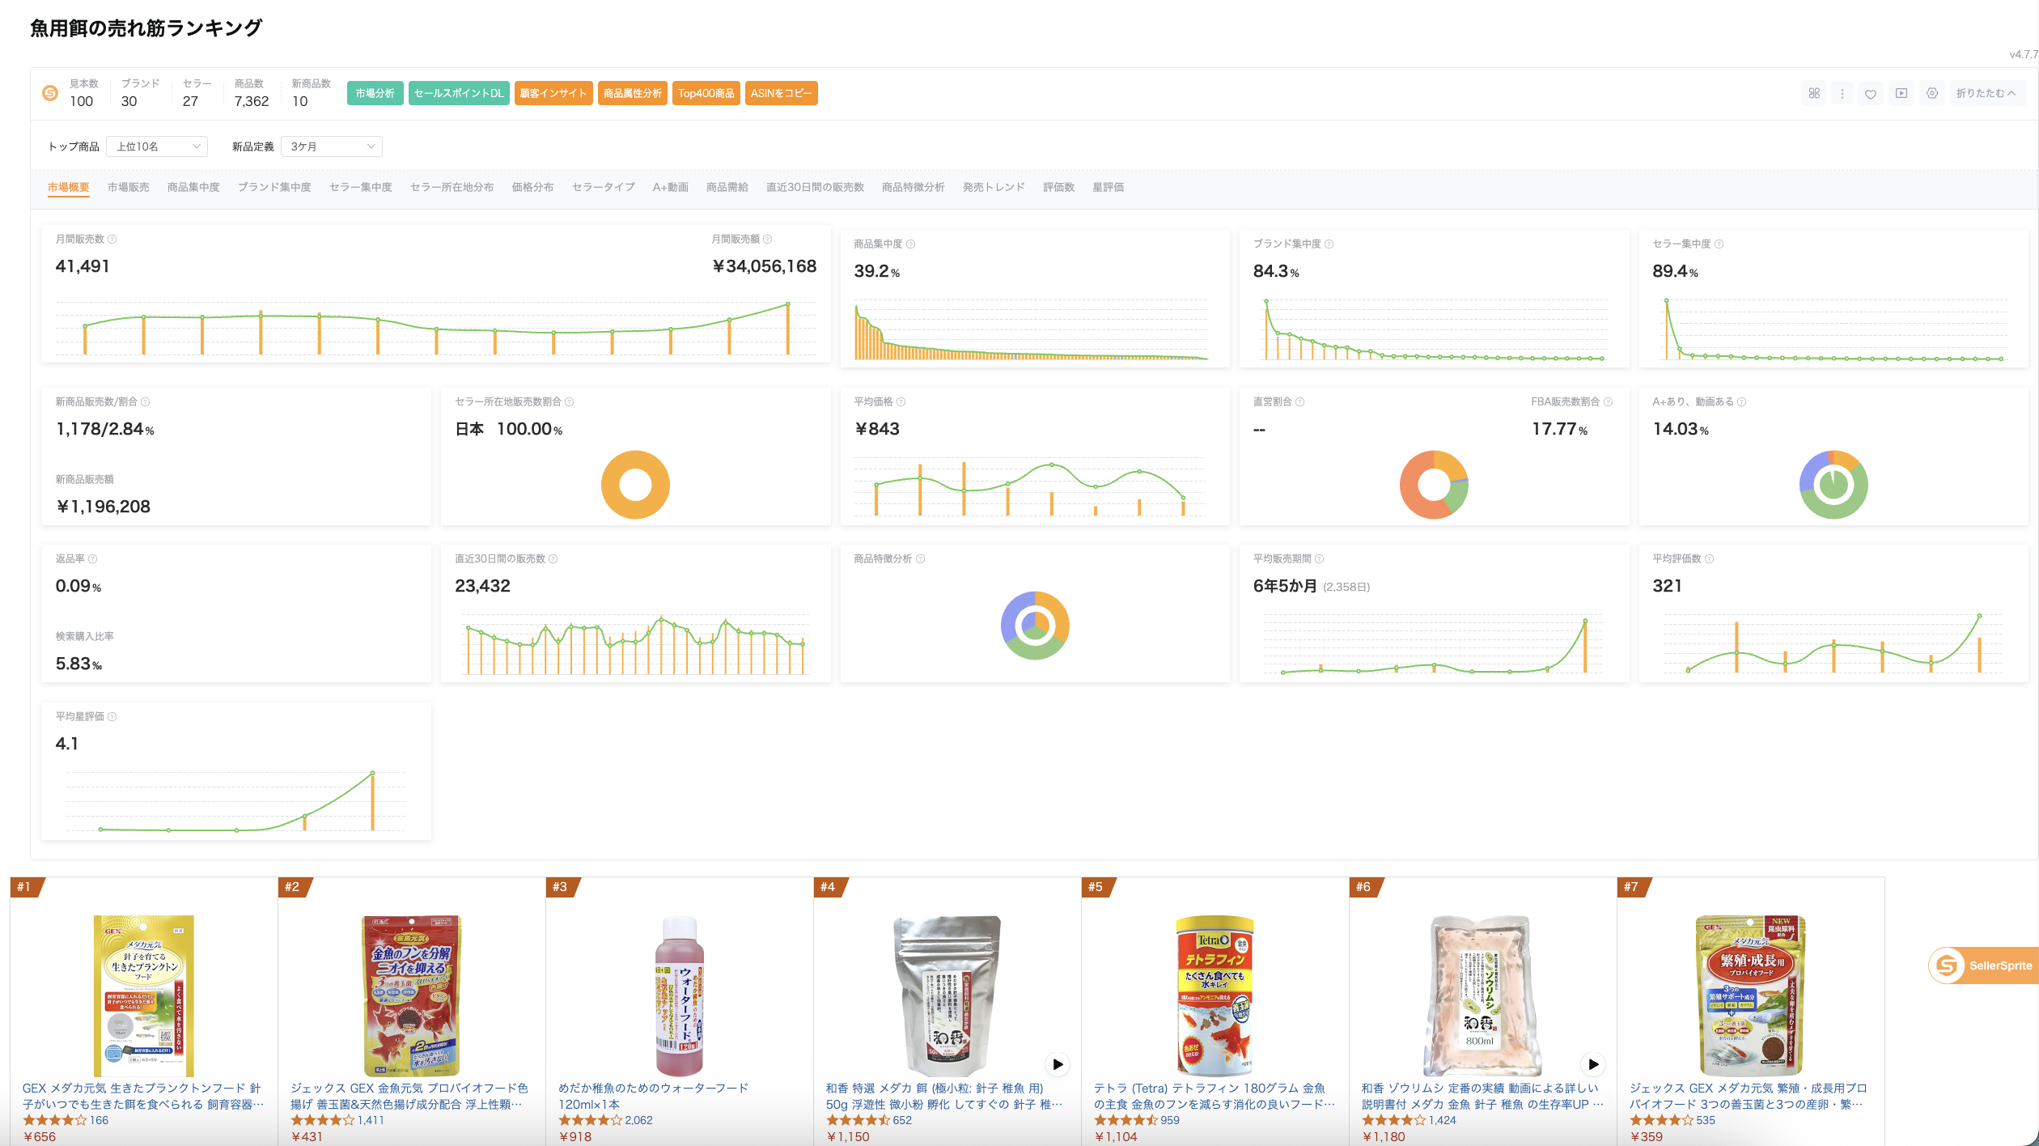Open #1 GEX メダカ元気 product title link
The image size is (2039, 1146).
tap(143, 1096)
